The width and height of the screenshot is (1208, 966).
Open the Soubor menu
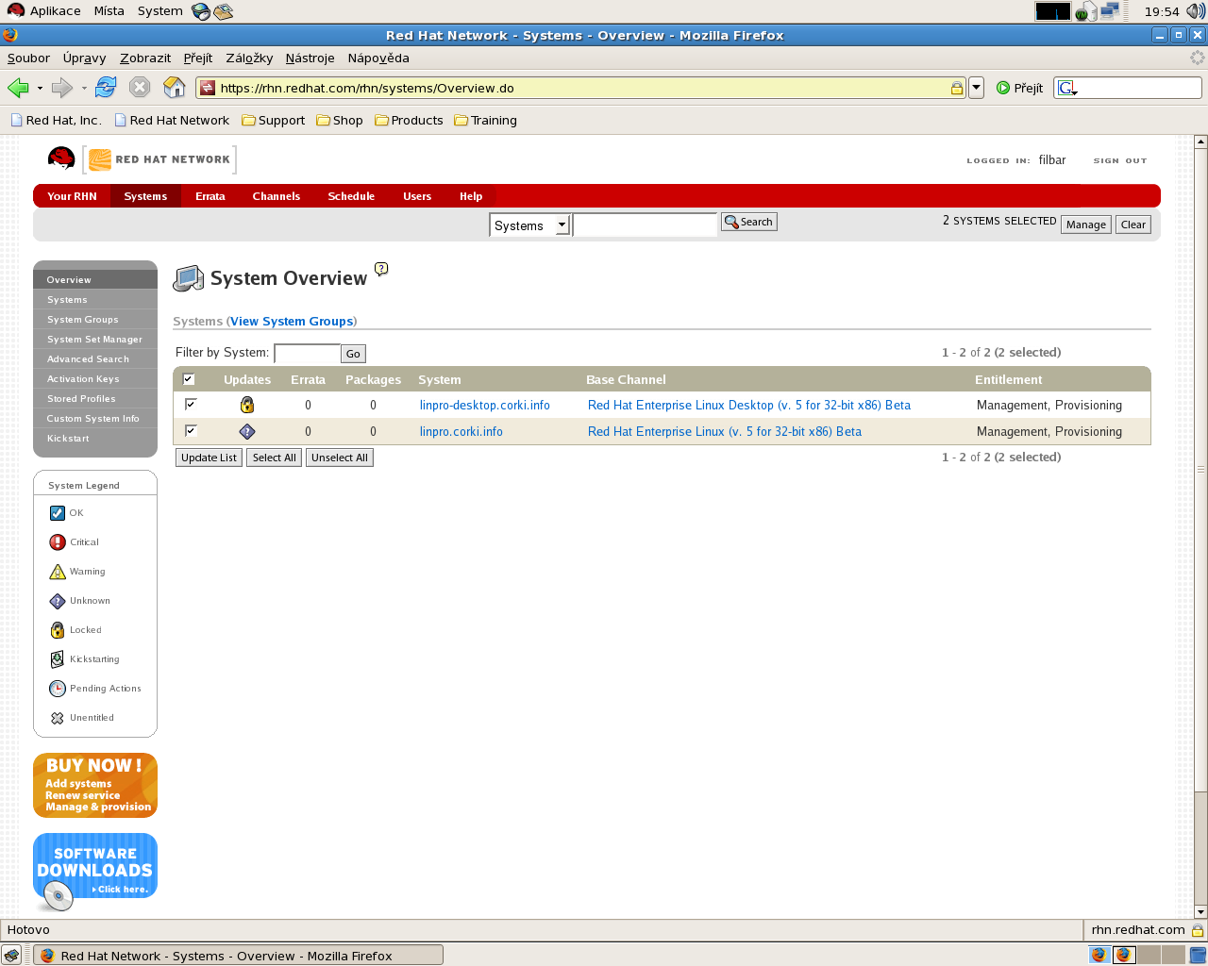click(x=28, y=58)
